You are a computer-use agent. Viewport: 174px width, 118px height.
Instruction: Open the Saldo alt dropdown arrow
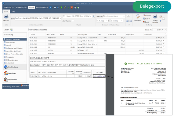(x=165, y=30)
